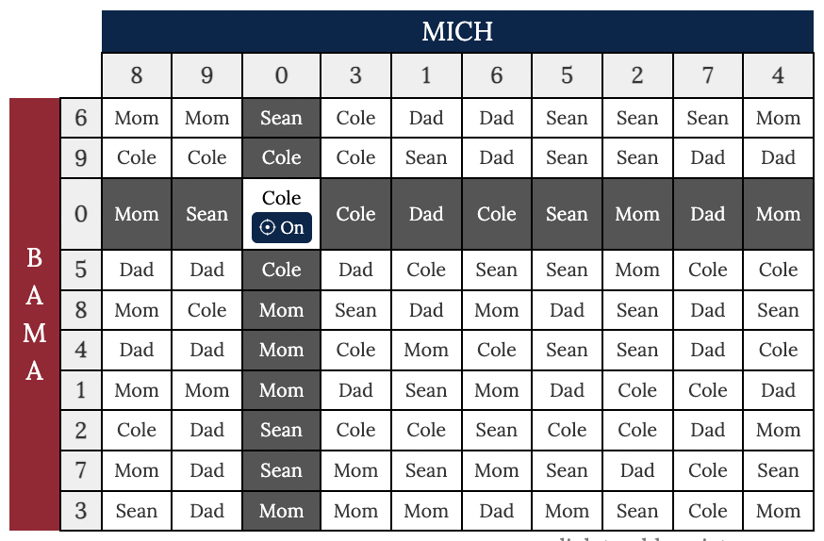Viewport: 824px width, 541px height.
Task: Choose Dad's square at MICH 5, BAMA 8
Action: click(x=567, y=310)
